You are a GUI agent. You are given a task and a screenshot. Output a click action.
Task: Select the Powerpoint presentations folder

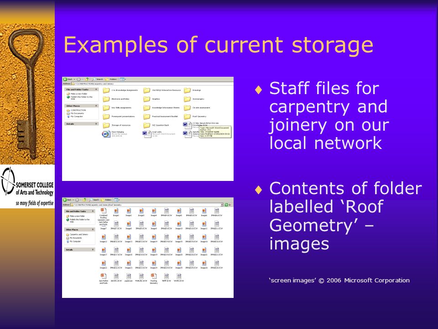tap(119, 117)
